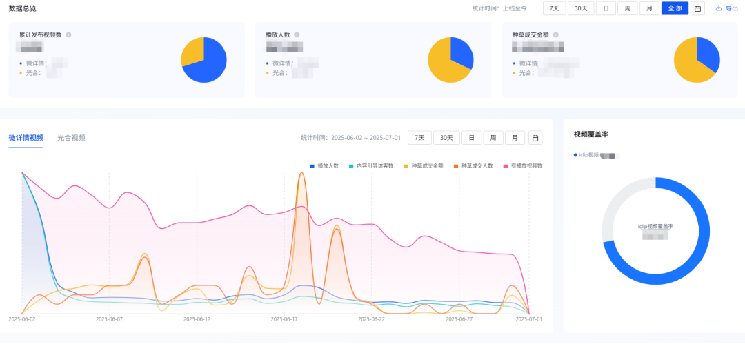
Task: Select 日 granularity in the top overview bar
Action: tap(606, 8)
